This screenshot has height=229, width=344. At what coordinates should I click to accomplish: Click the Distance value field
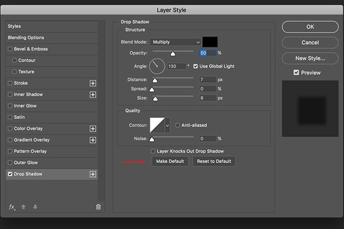coord(208,80)
